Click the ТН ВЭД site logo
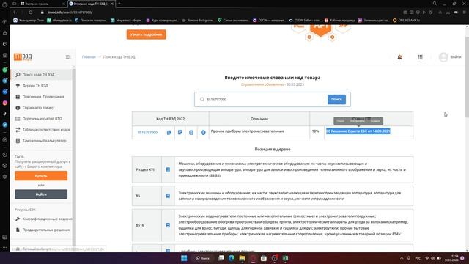Screen dimensions: 469x264 [x=23, y=57]
